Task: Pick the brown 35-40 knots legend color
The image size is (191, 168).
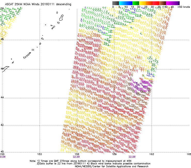Action: (163, 3)
